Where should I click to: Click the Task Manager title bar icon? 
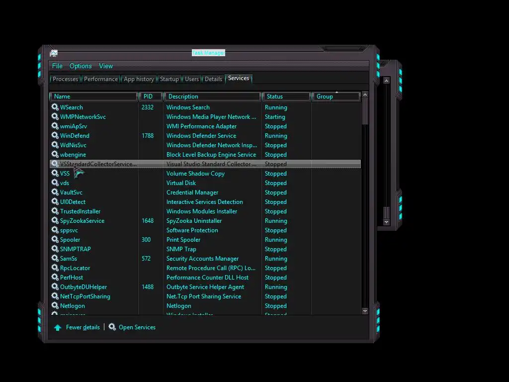coord(54,53)
